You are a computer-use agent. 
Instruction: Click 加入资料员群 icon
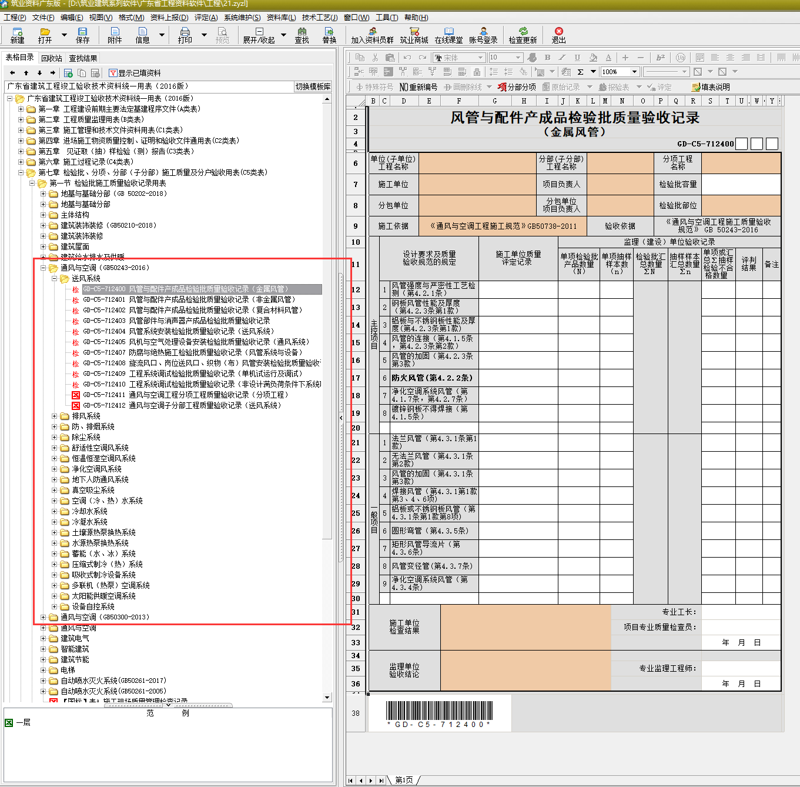pos(373,35)
